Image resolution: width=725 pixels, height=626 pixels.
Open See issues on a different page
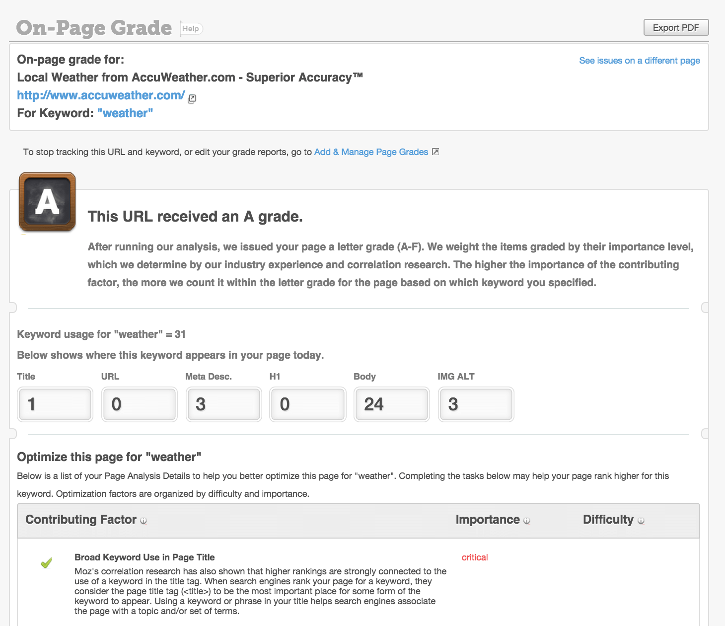click(x=640, y=61)
